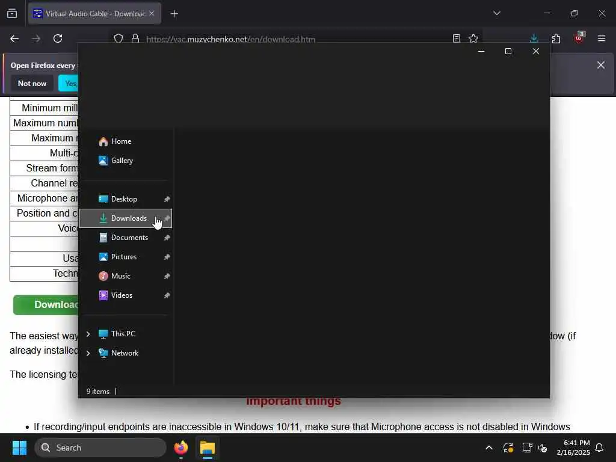Image resolution: width=616 pixels, height=462 pixels.
Task: Bookmark this page with star icon
Action: 473,38
